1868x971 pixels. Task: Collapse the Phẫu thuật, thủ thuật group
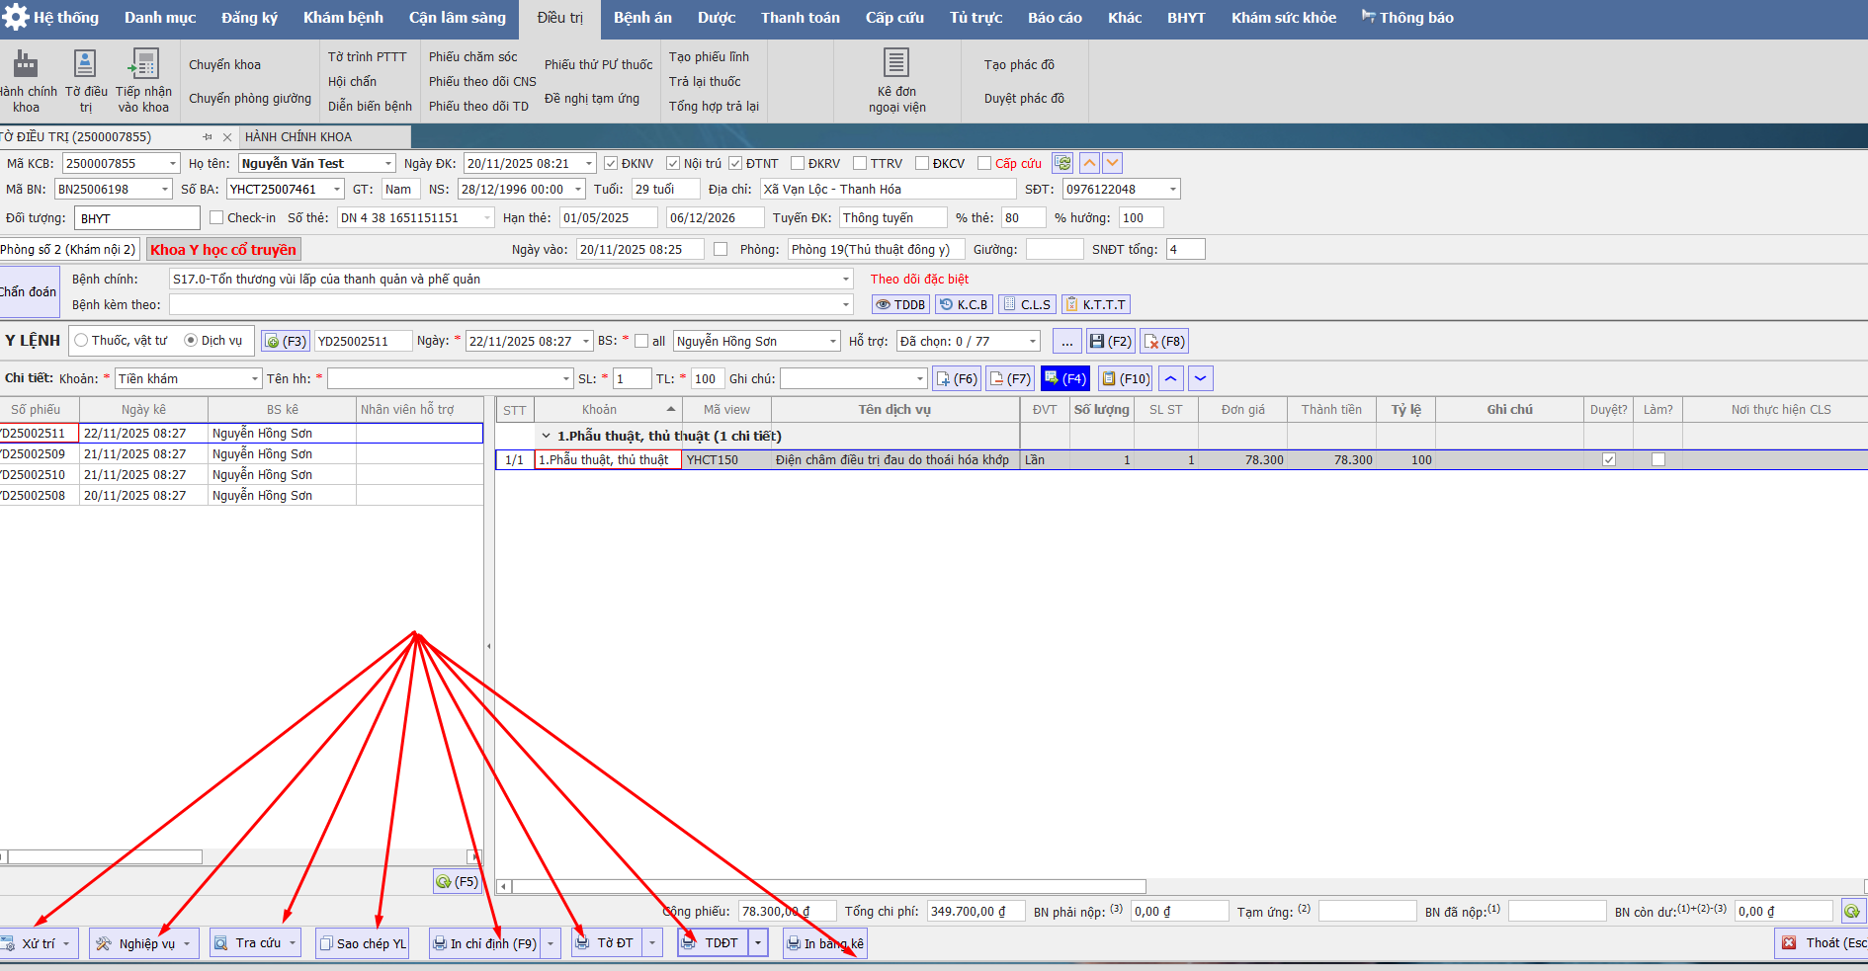[546, 437]
